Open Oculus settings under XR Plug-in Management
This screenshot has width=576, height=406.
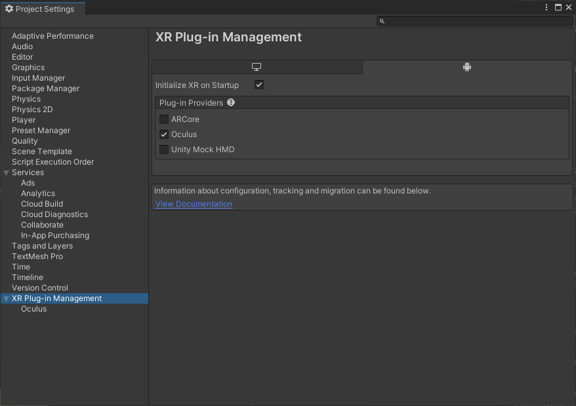(x=34, y=309)
